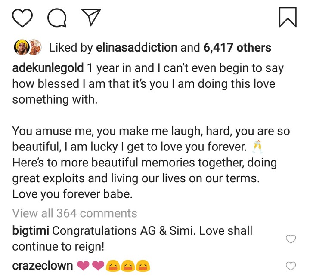Like crazeclown's comment with the small heart
This screenshot has height=276, width=310.
pos(291,266)
